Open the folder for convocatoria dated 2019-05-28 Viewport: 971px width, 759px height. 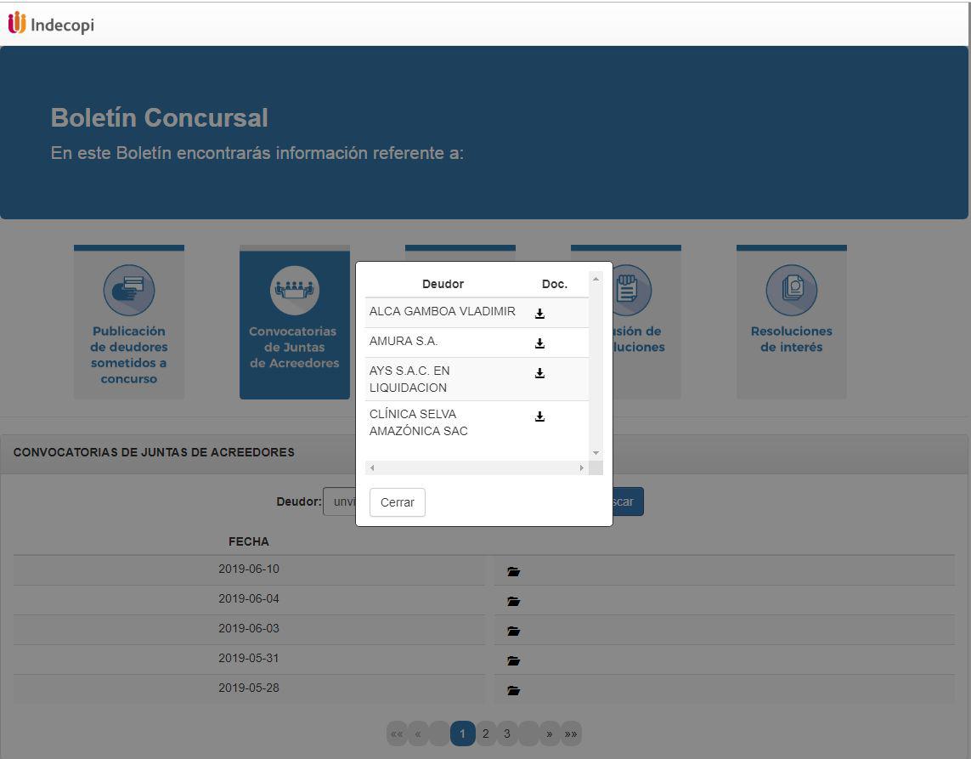[513, 688]
